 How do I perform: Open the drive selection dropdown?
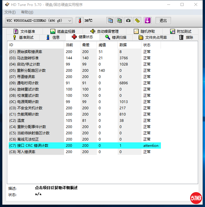pyautogui.click(x=70, y=21)
